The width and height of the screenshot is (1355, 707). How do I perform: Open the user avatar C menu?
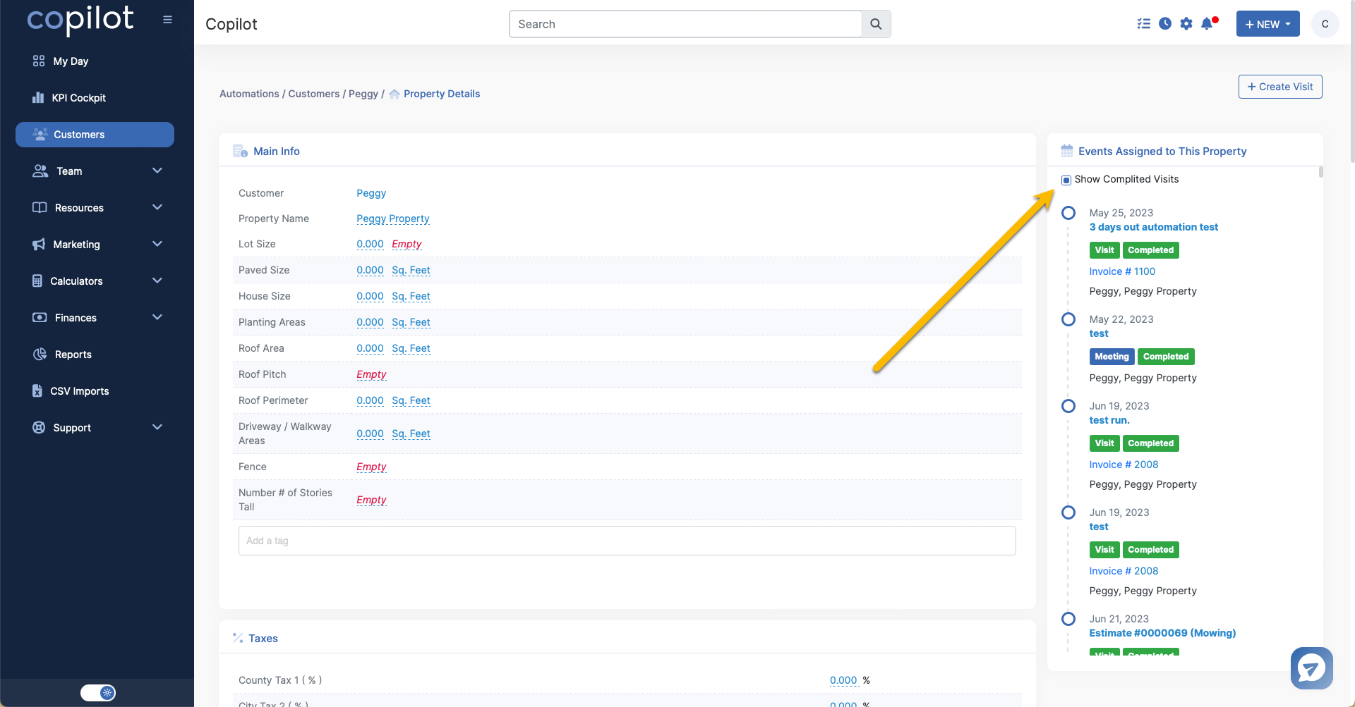[1325, 24]
